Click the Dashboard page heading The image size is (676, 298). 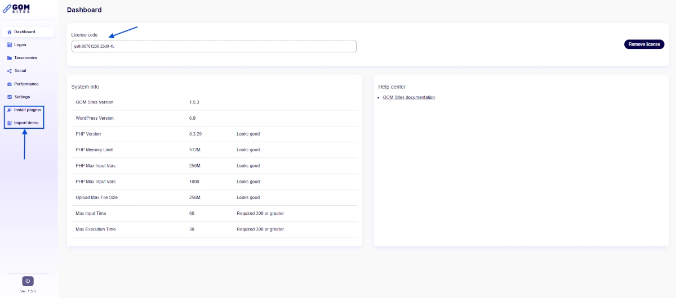pos(84,10)
